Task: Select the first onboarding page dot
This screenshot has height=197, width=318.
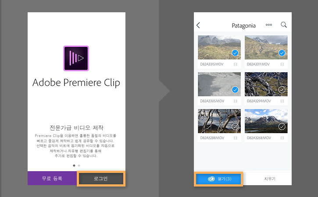Action: tap(74, 165)
